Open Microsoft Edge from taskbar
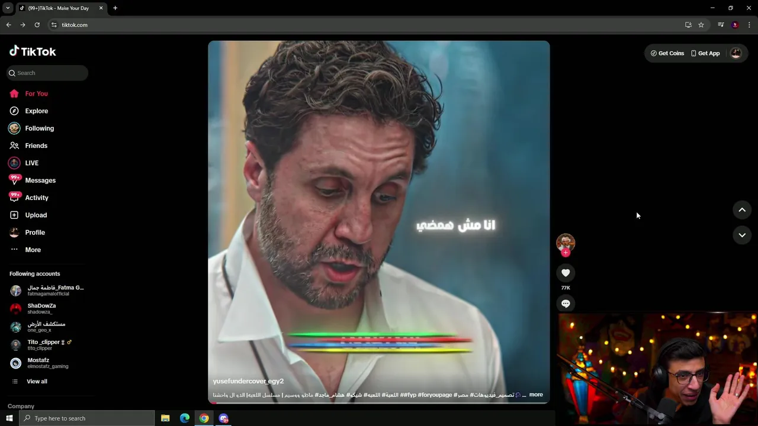Image resolution: width=758 pixels, height=426 pixels. [x=185, y=418]
